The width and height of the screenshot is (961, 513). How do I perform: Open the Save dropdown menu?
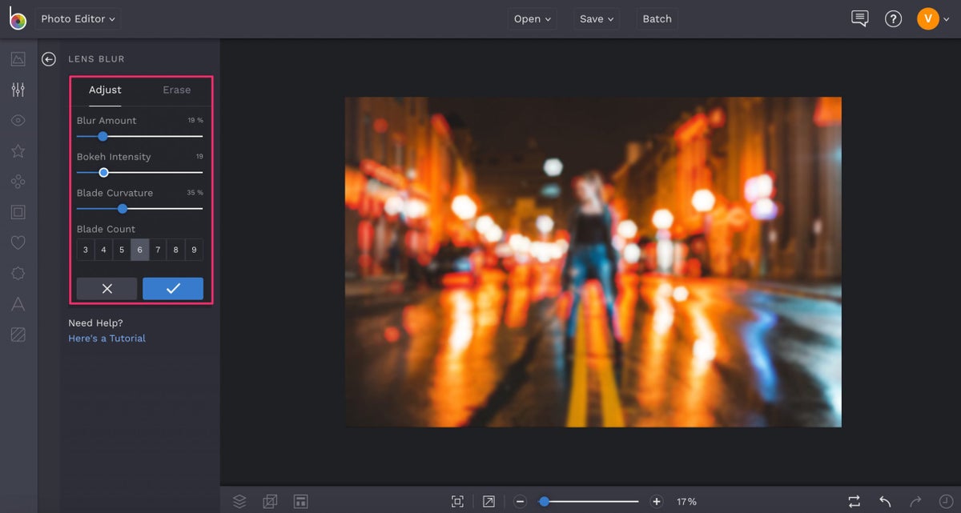click(x=596, y=18)
